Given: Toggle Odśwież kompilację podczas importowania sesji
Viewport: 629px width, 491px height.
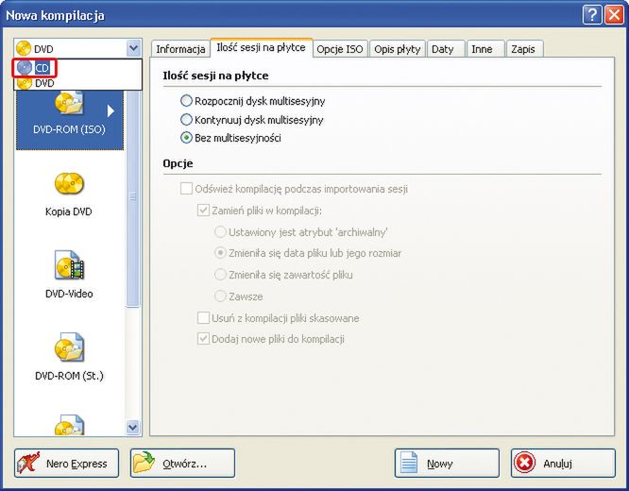Looking at the screenshot, I should pyautogui.click(x=186, y=189).
